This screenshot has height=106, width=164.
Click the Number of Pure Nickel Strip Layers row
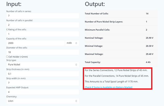click(x=120, y=22)
